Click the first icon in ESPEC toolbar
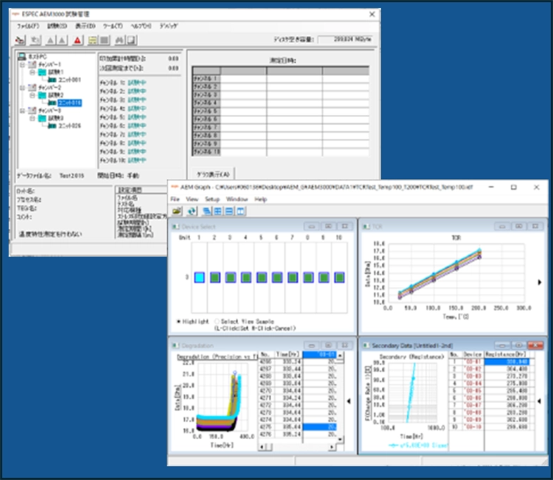The width and height of the screenshot is (553, 480). [x=20, y=40]
